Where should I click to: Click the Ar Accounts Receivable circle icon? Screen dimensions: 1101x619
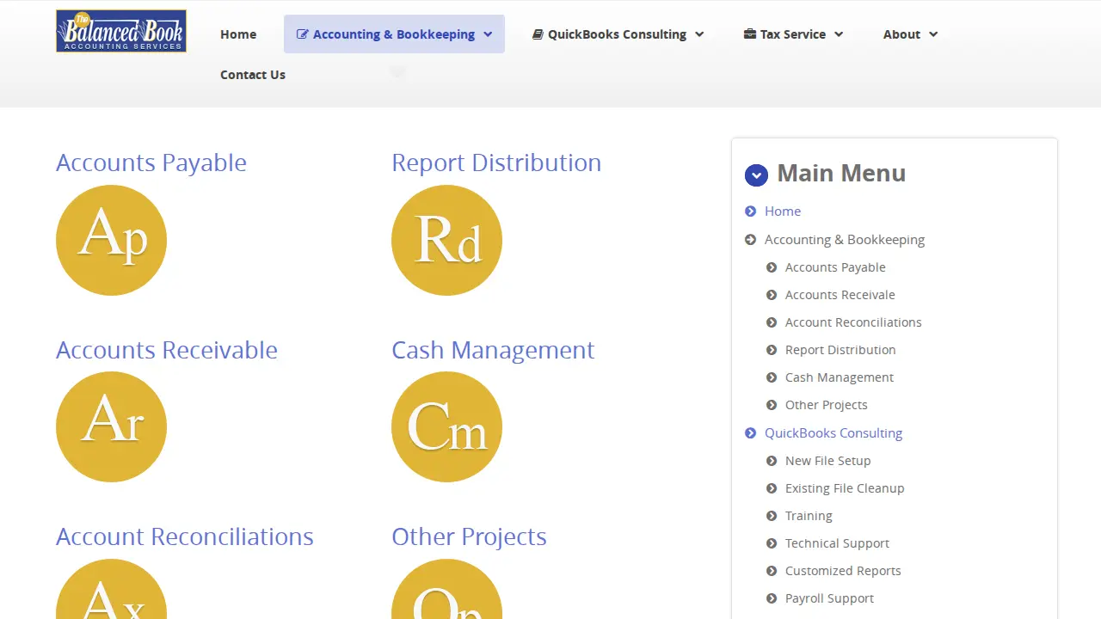(x=111, y=426)
